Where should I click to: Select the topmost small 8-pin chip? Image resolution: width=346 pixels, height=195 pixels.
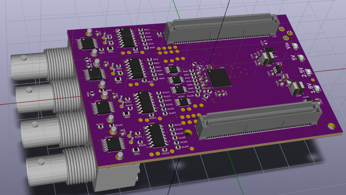173,70
